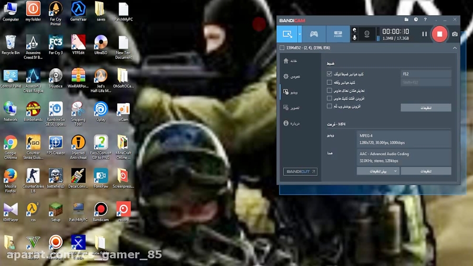Open Control Panel desktop icon

click(11, 78)
